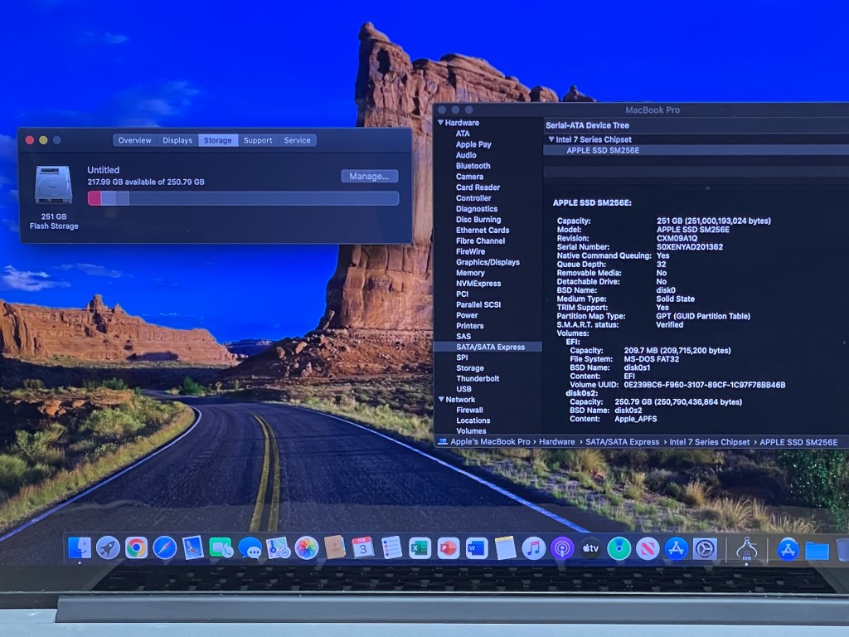The width and height of the screenshot is (849, 637).
Task: Open the blue Downloads folder in Dock
Action: pos(817,551)
